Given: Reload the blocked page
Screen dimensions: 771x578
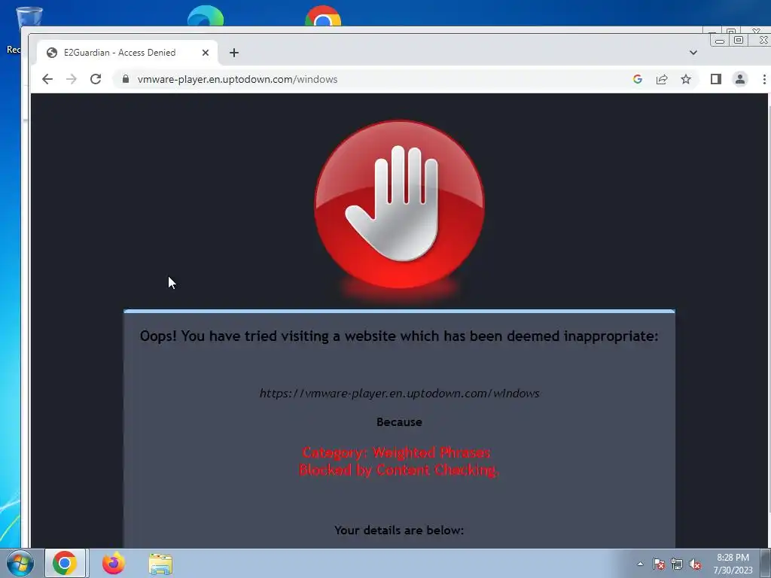Looking at the screenshot, I should (x=96, y=79).
